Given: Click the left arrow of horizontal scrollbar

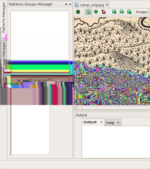Looking at the screenshot, I should (76, 108).
